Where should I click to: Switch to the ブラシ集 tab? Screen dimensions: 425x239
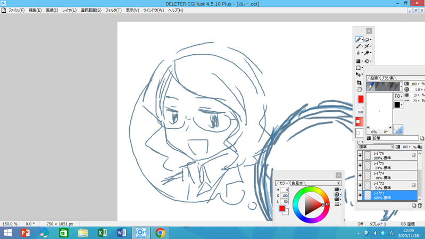[387, 78]
